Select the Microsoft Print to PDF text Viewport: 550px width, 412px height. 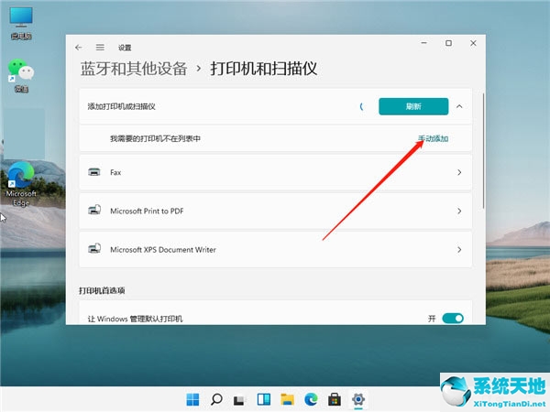[147, 211]
